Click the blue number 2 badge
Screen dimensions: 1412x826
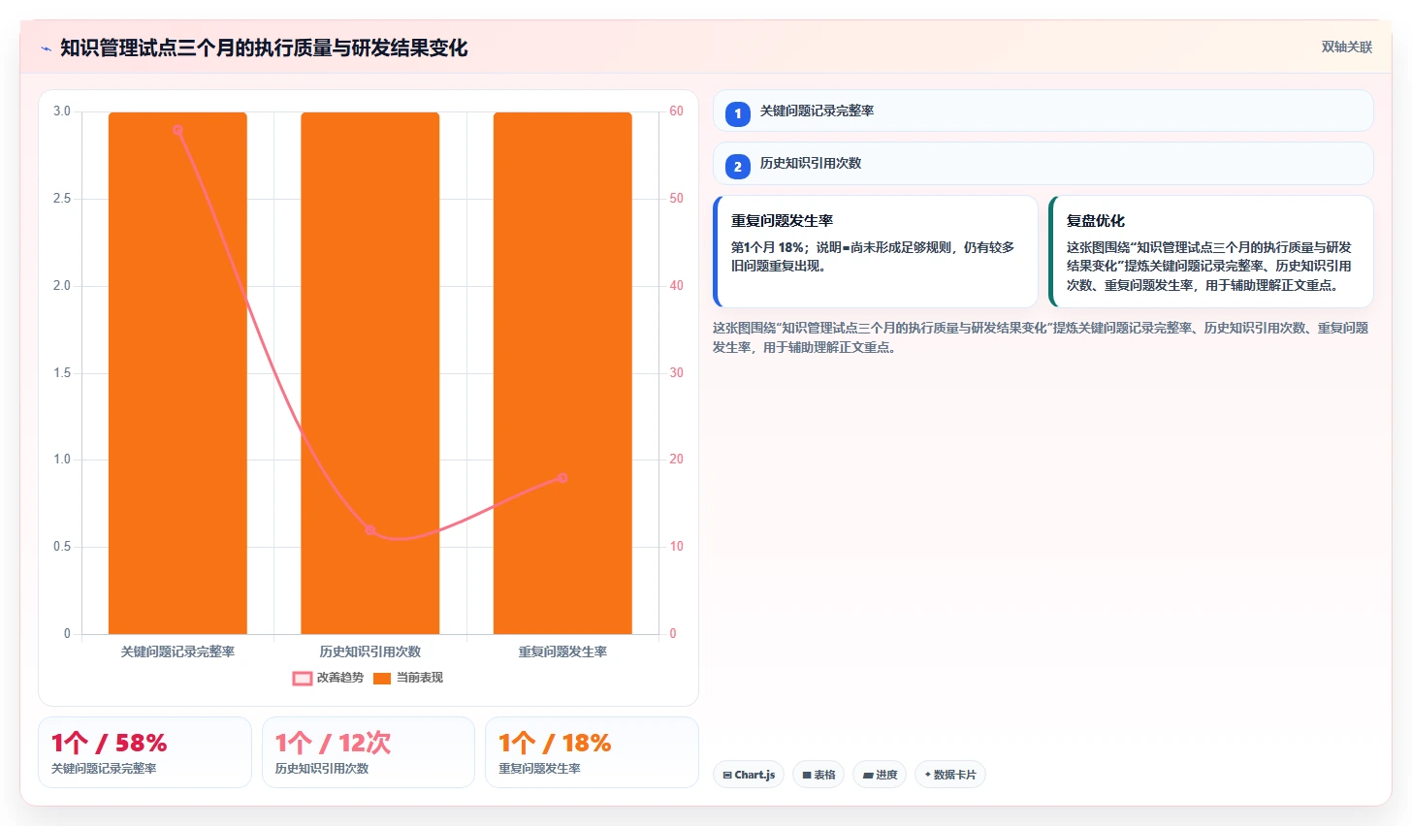pyautogui.click(x=737, y=166)
